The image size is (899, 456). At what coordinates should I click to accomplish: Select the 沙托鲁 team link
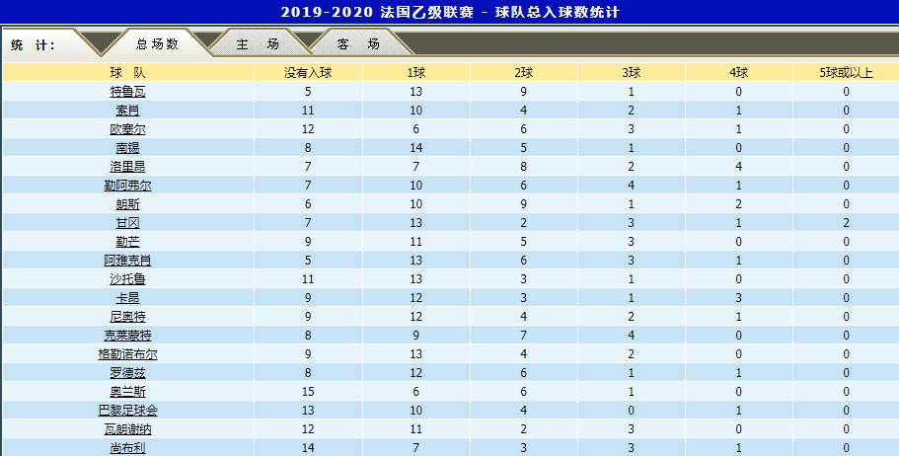point(127,279)
